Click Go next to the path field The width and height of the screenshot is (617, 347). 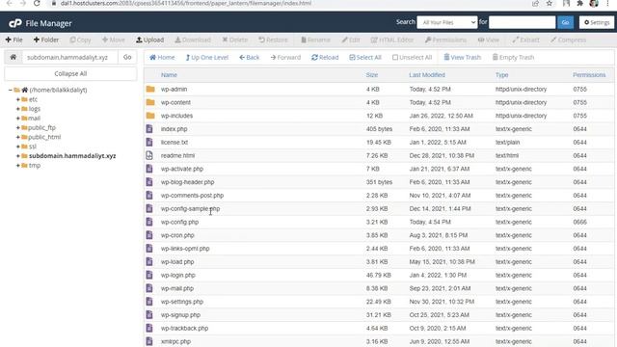127,57
